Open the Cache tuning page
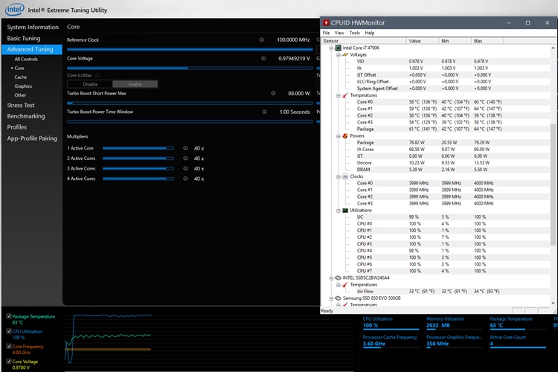The image size is (558, 372). coord(21,77)
